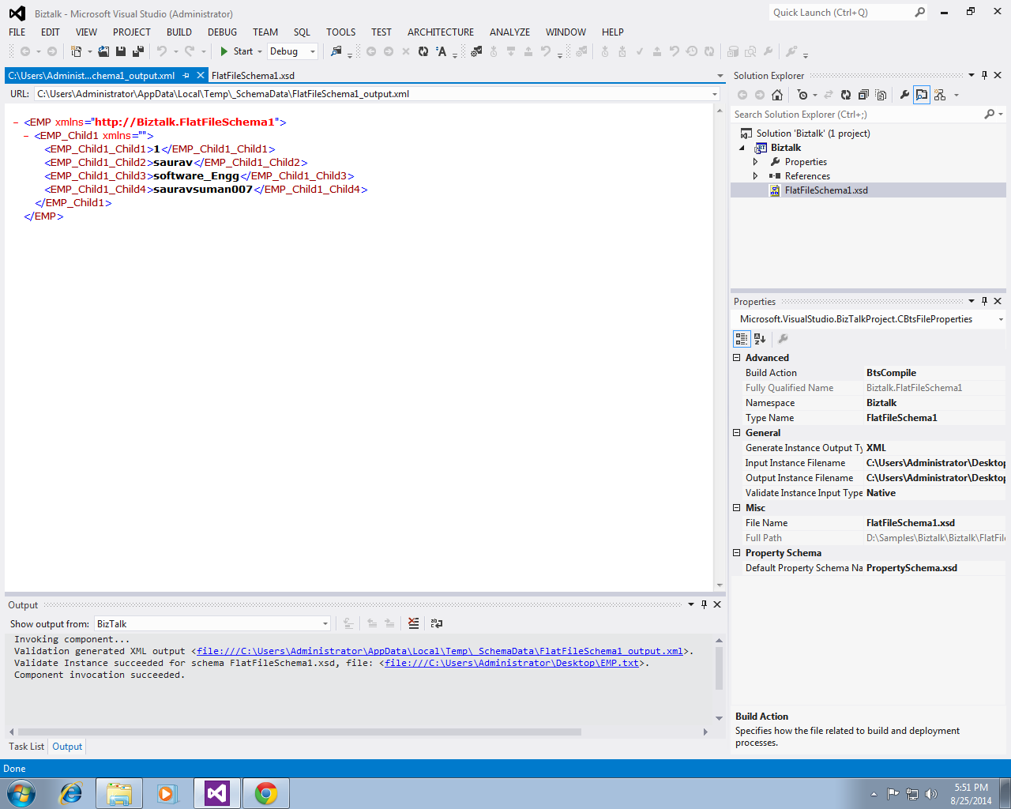1011x809 pixels.
Task: Switch to alphabetical sorting in Properties panel
Action: pyautogui.click(x=759, y=338)
